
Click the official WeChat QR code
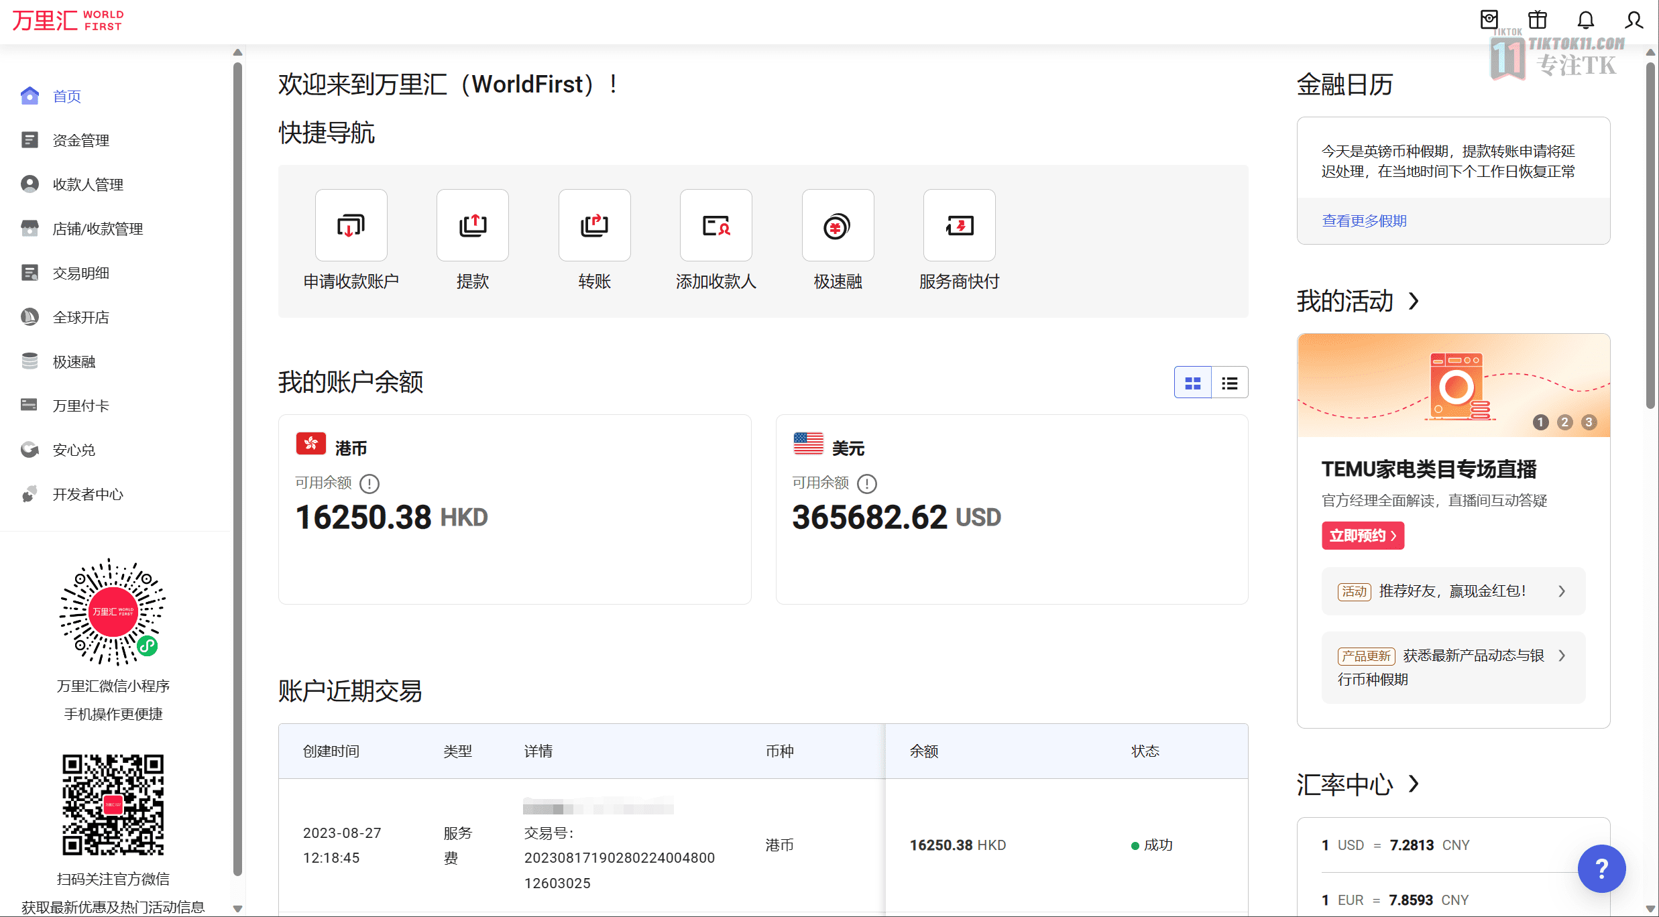(x=113, y=804)
